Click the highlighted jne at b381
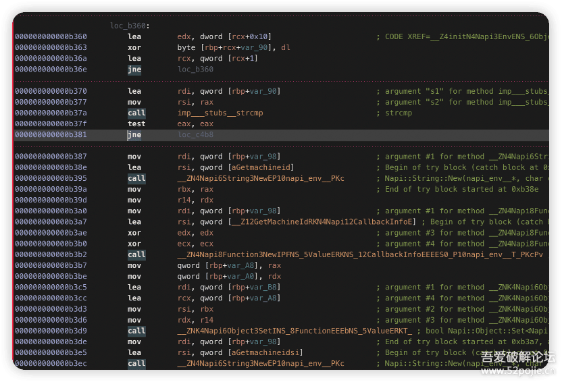562x382 pixels. coord(134,134)
